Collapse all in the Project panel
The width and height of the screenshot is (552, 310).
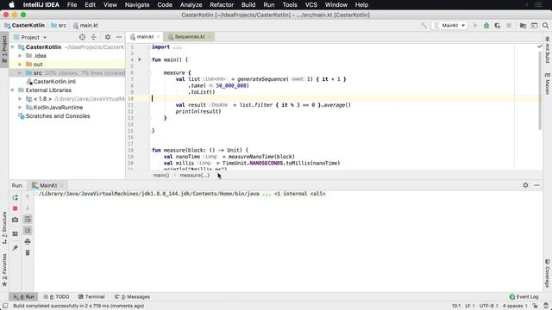[94, 37]
